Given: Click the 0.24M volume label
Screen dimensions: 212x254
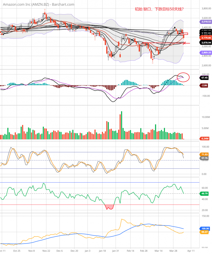Looking at the screenshot, I should tap(204, 139).
